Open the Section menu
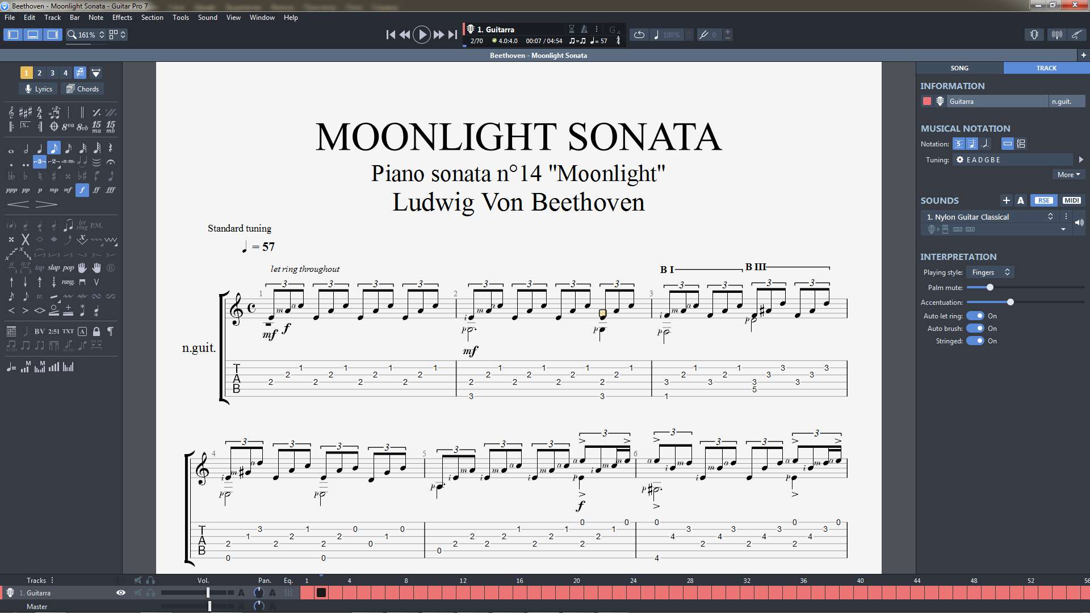Viewport: 1090px width, 613px height. click(x=152, y=18)
